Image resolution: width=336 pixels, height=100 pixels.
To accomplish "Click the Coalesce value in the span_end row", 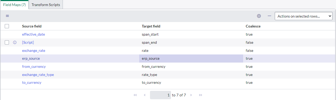I will click(x=249, y=42).
